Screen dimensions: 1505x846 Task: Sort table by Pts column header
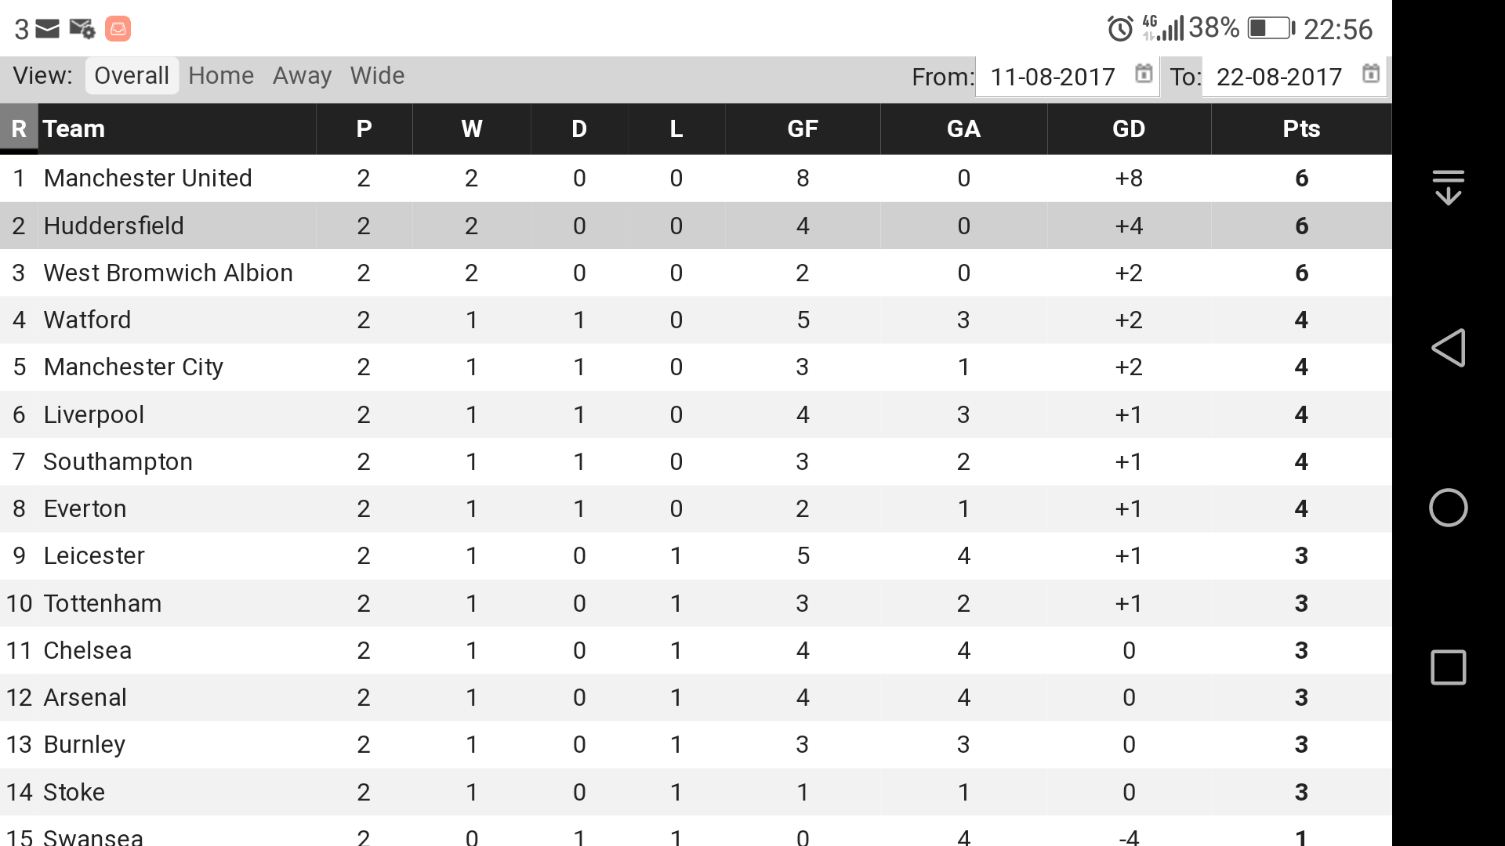(1301, 128)
